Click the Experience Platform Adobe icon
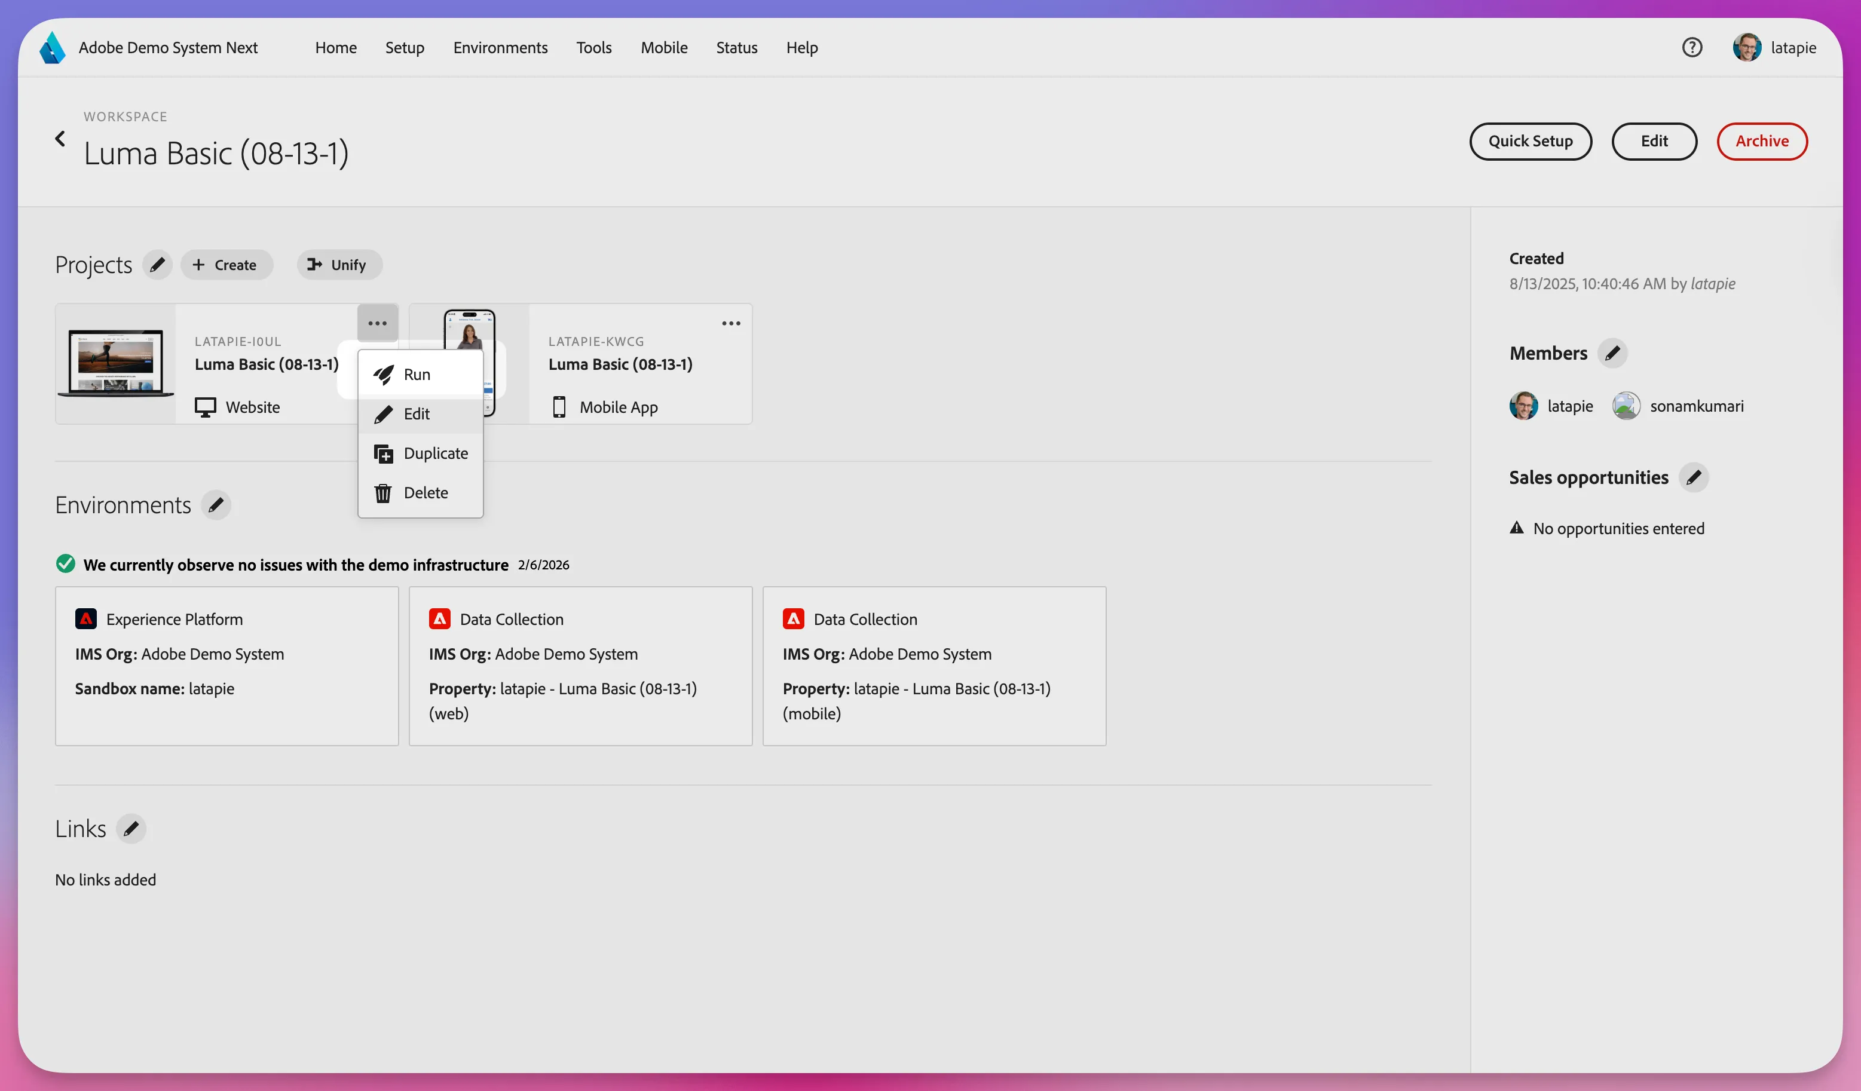The width and height of the screenshot is (1861, 1091). (85, 620)
